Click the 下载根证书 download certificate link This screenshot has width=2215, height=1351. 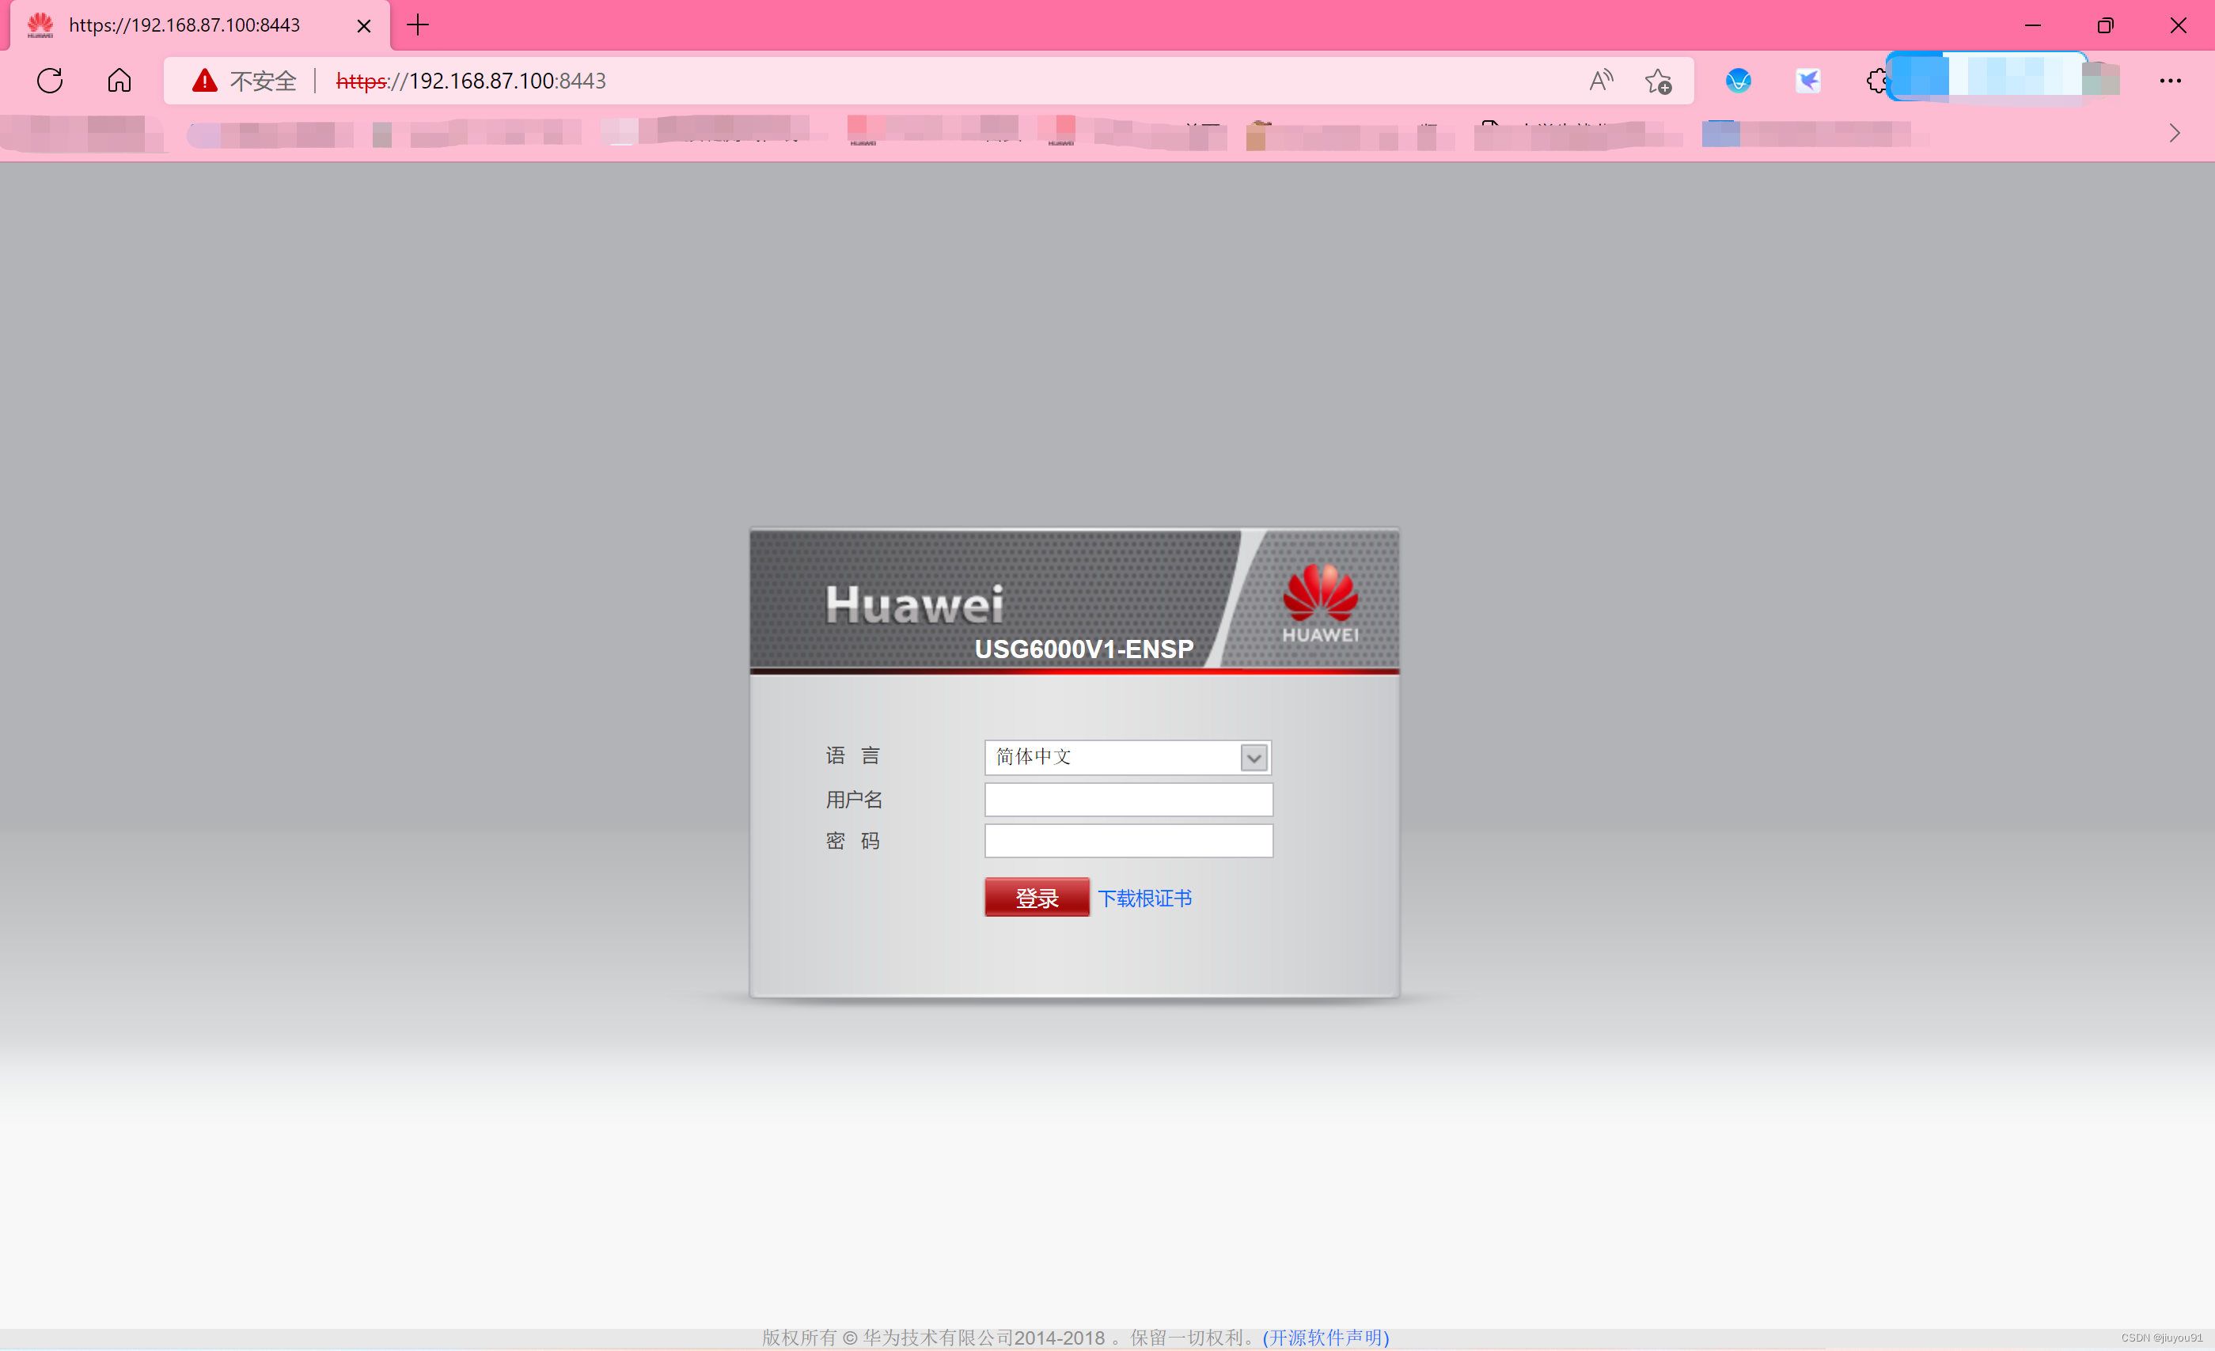[1144, 899]
